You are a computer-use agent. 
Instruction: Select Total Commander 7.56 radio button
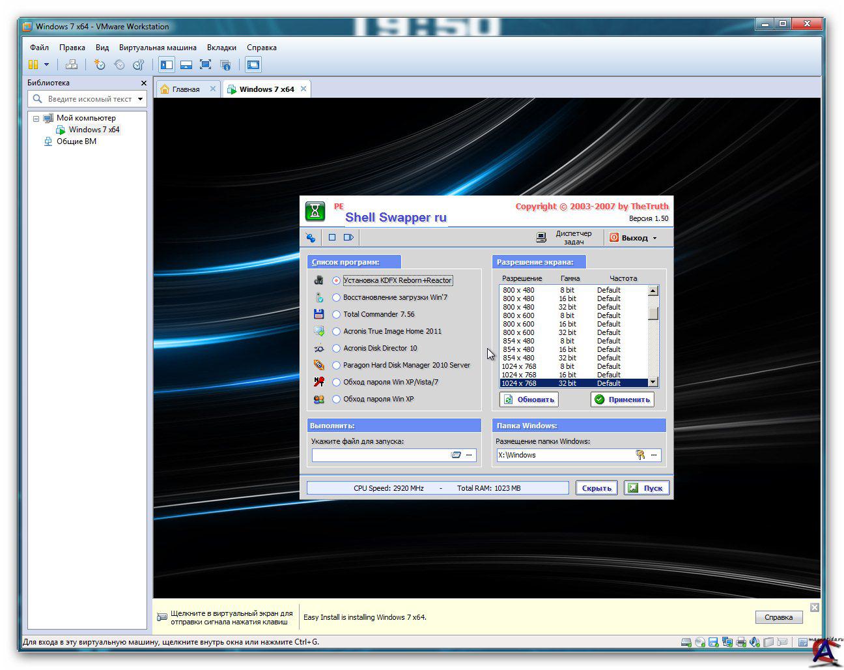coord(336,314)
